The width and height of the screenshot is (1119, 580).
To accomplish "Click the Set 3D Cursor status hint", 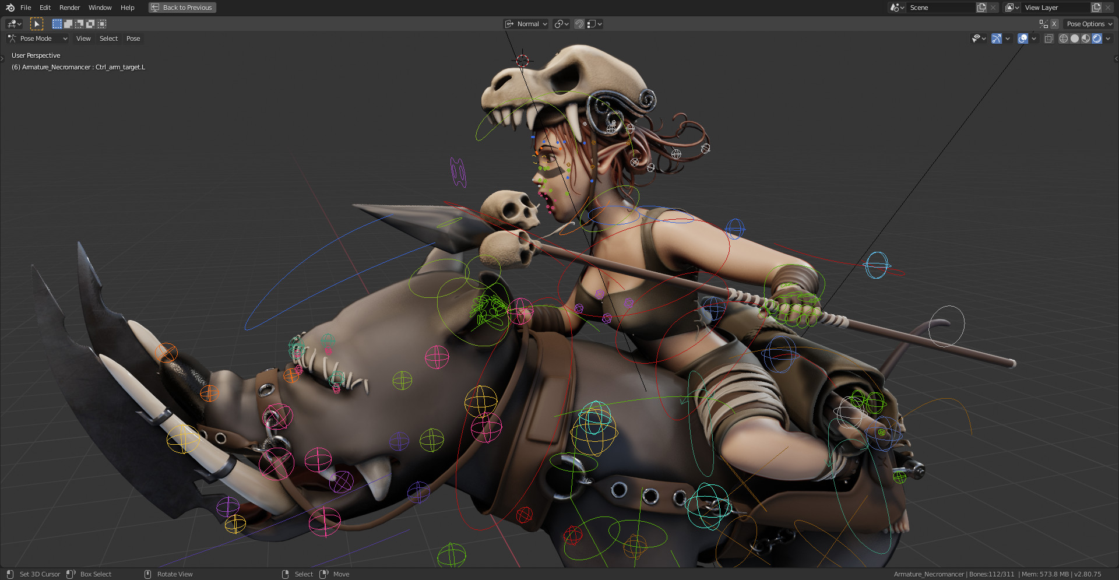I will (40, 574).
